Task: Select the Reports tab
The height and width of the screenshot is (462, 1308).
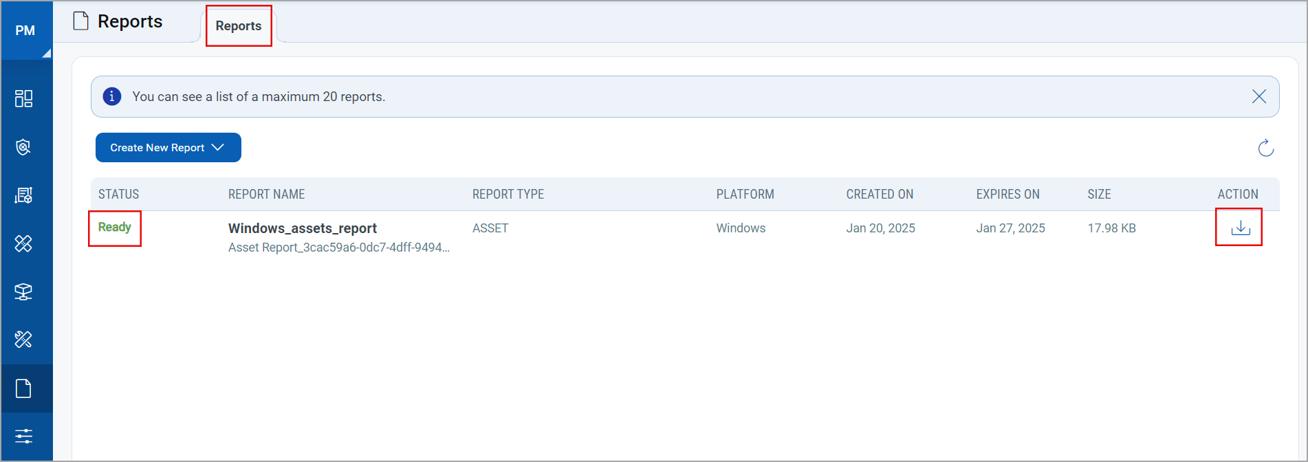Action: [x=239, y=26]
